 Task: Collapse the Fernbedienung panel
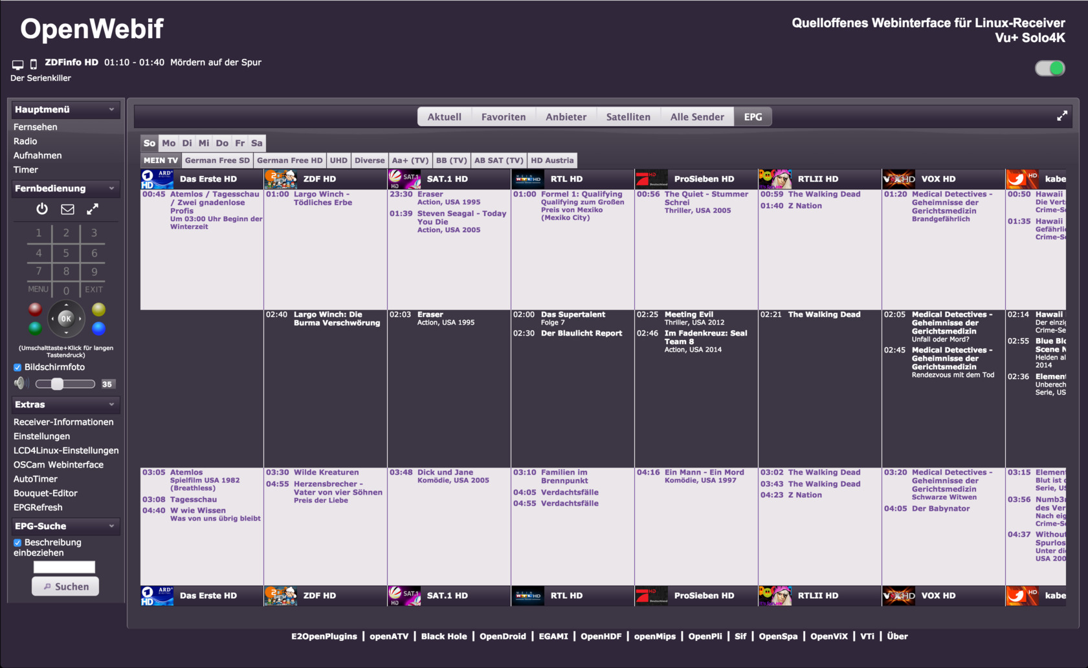pyautogui.click(x=111, y=188)
